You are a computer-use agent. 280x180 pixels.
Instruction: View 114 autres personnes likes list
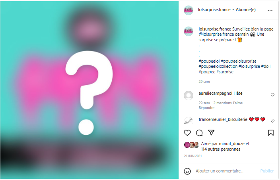click(220, 149)
